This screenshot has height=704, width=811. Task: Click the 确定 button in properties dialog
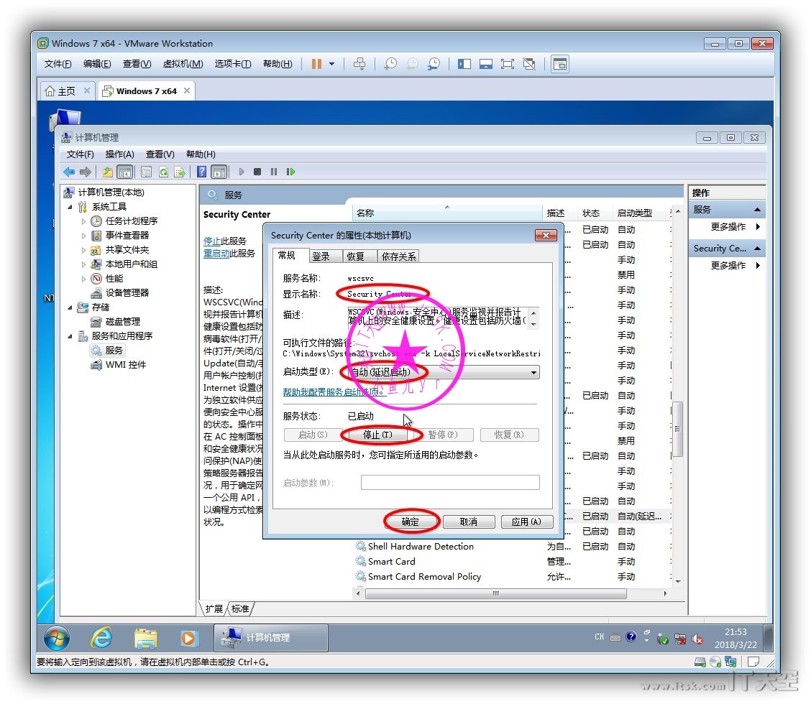click(x=411, y=522)
